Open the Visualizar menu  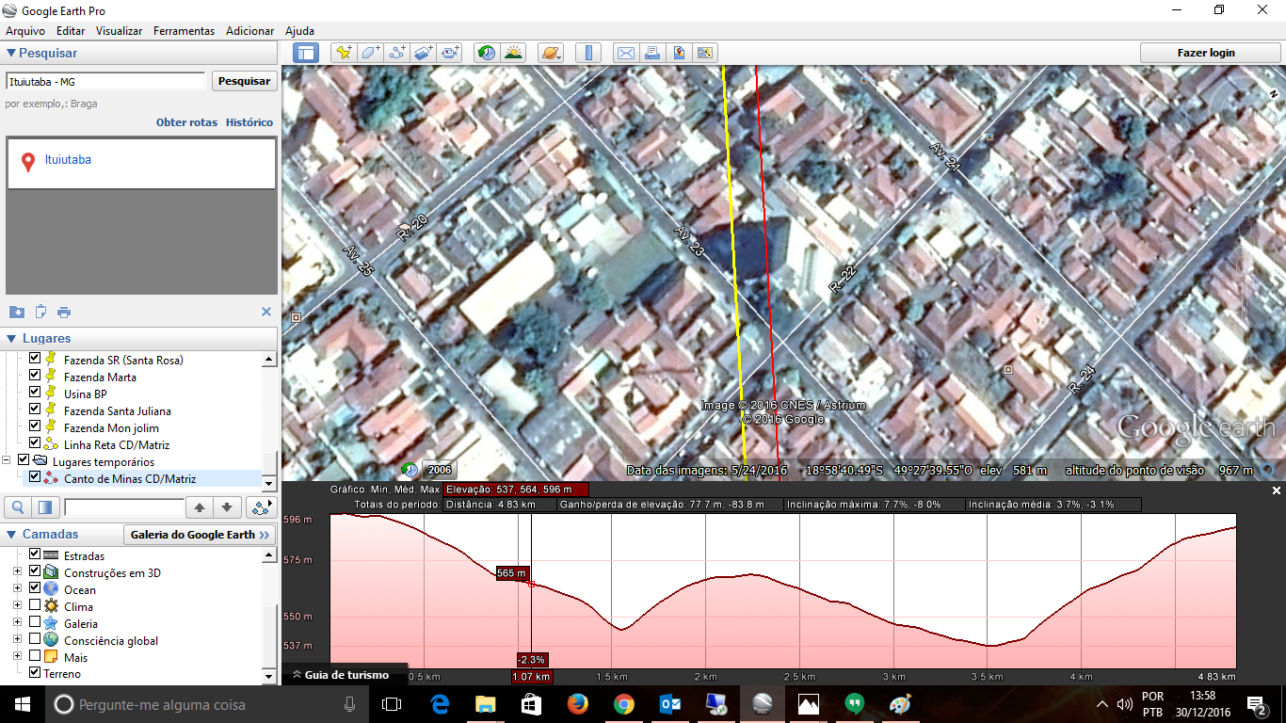click(x=119, y=31)
